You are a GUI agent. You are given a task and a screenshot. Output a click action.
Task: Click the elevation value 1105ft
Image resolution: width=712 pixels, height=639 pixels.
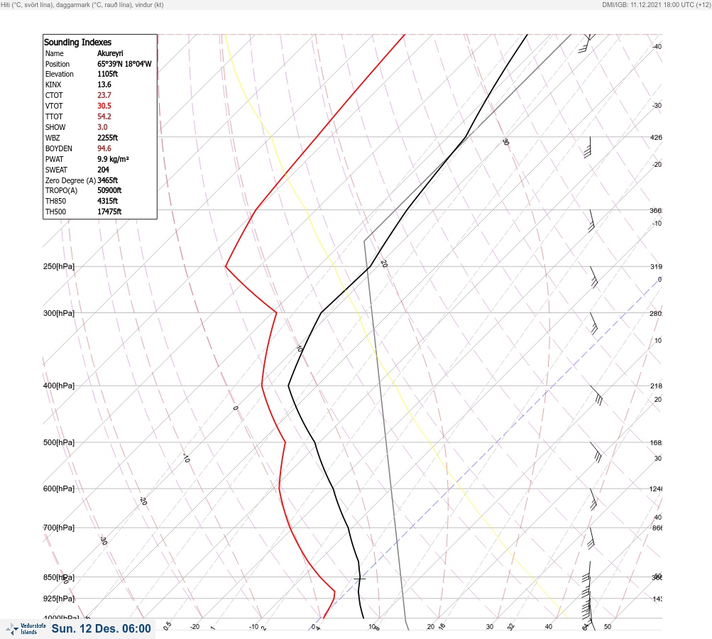pyautogui.click(x=108, y=74)
